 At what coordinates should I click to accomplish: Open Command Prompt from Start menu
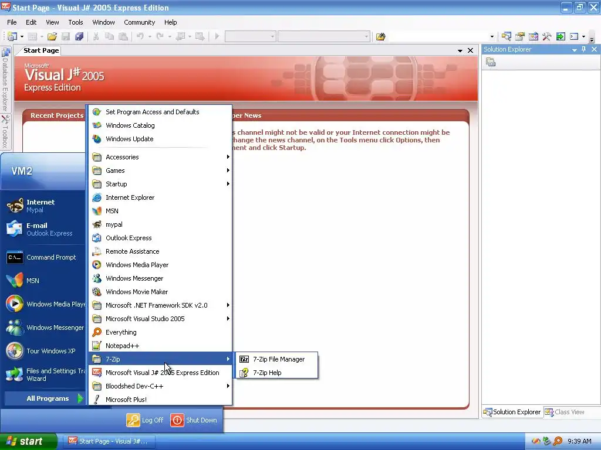point(43,257)
